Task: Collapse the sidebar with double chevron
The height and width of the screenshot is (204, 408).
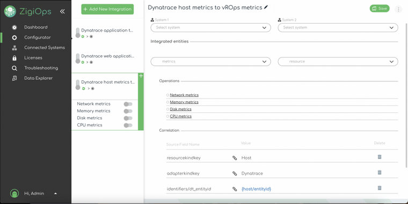Action: click(x=62, y=11)
